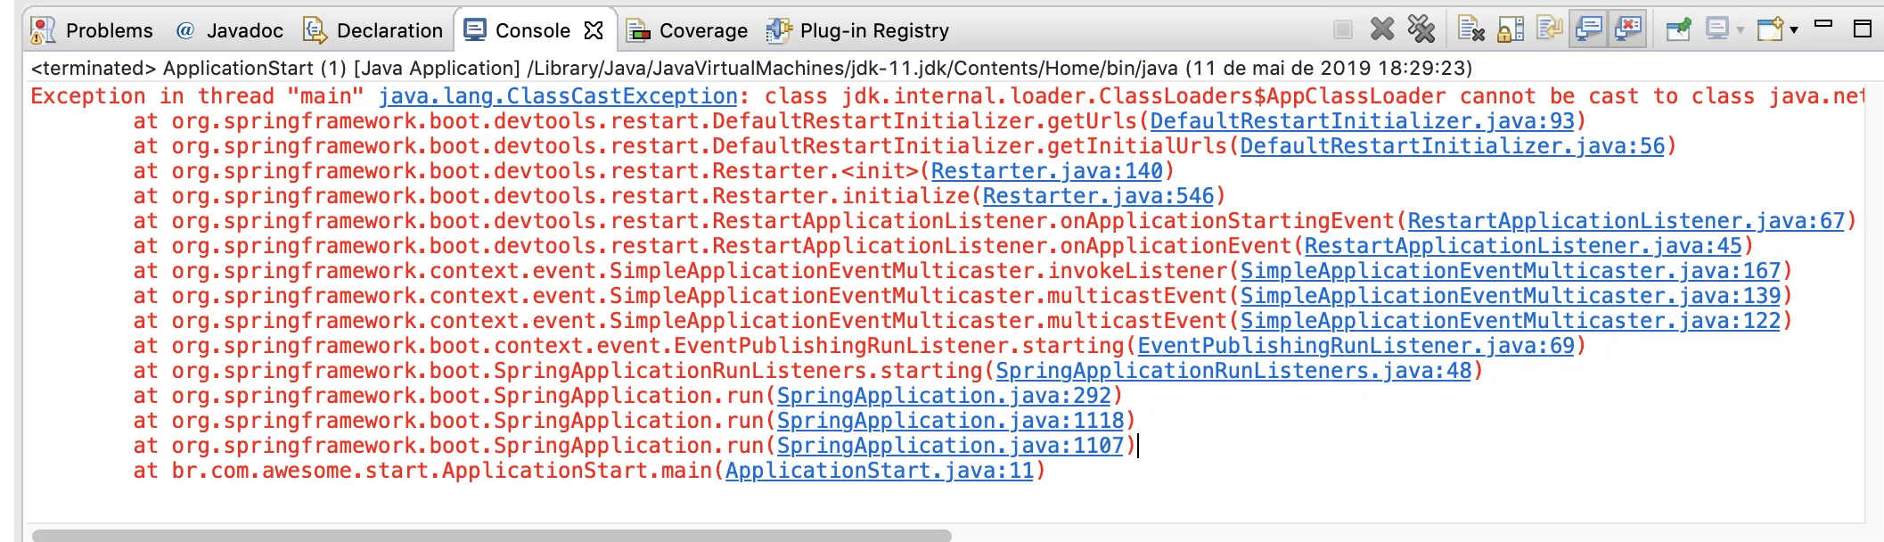Pin the console view
Viewport: 1884px width, 542px height.
[1678, 29]
